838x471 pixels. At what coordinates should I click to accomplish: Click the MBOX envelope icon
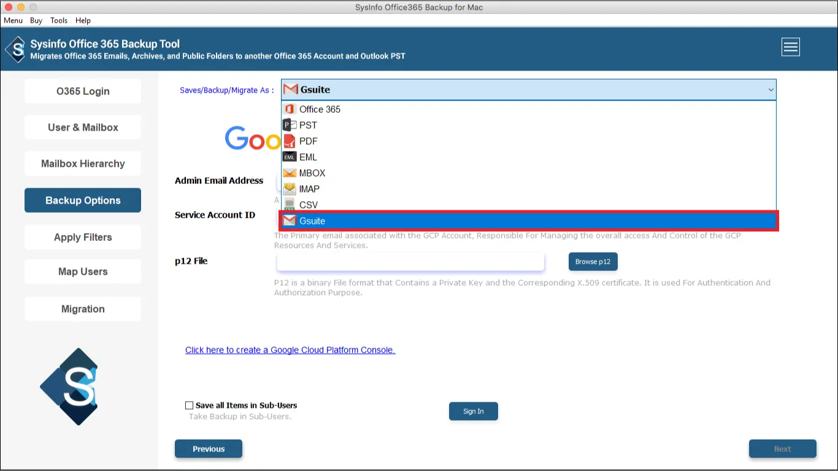pos(290,173)
